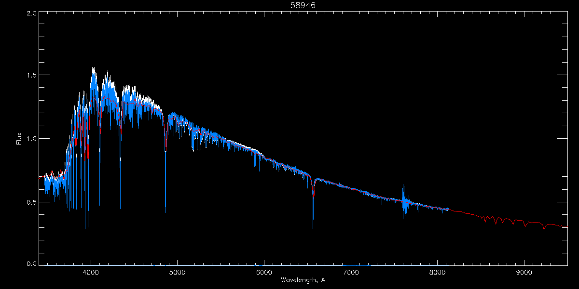Click the 8000 x-axis tick label

pos(437,272)
